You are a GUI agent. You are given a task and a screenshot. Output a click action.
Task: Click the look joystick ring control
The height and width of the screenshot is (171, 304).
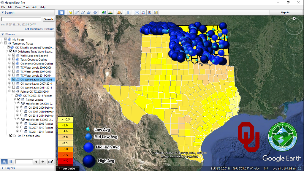pyautogui.click(x=294, y=27)
